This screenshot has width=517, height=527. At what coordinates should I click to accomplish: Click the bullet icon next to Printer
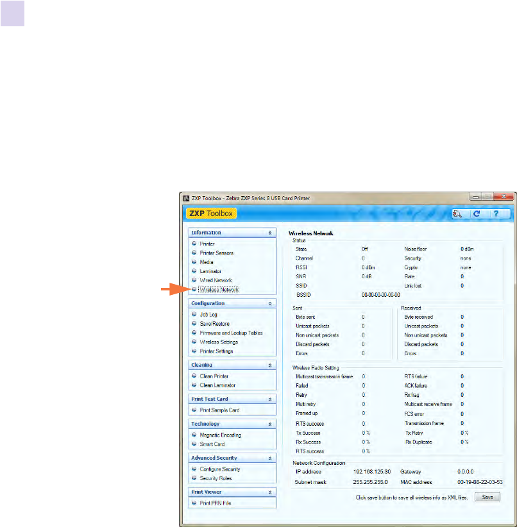coord(194,244)
